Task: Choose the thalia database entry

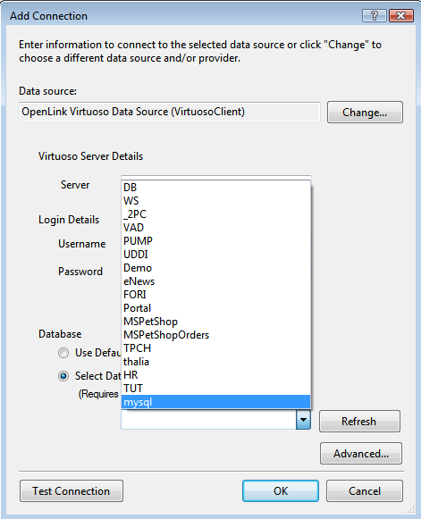Action: tap(215, 362)
